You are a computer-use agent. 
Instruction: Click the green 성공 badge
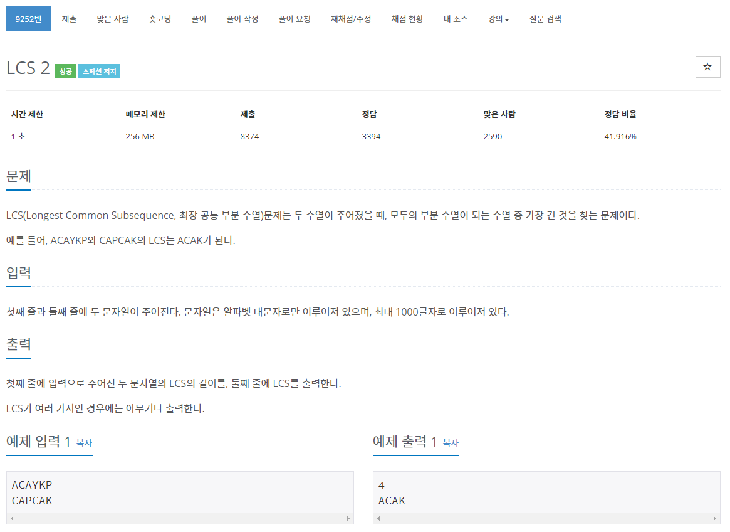coord(65,71)
